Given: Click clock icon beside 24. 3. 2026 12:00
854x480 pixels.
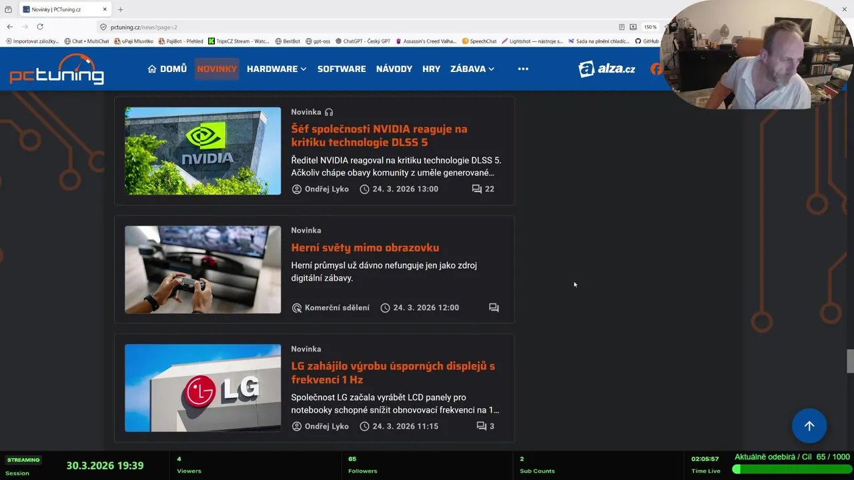Looking at the screenshot, I should click(x=385, y=307).
